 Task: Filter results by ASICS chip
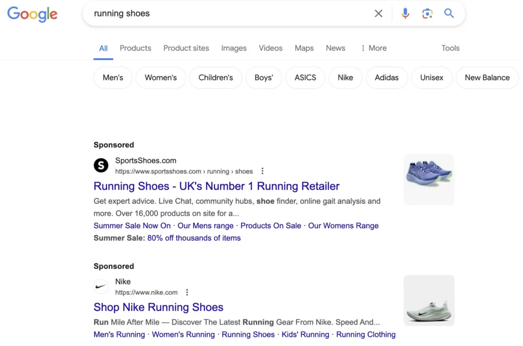click(x=305, y=78)
